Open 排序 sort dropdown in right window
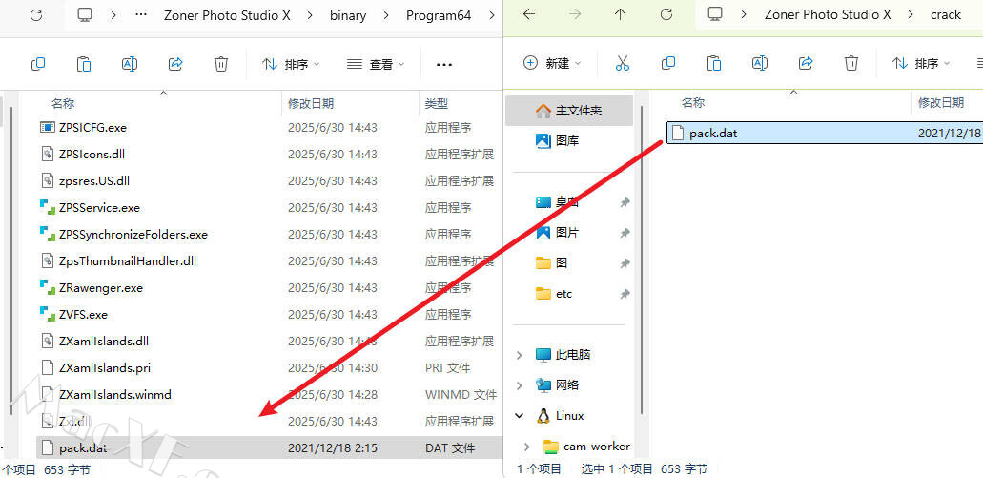 (x=922, y=63)
